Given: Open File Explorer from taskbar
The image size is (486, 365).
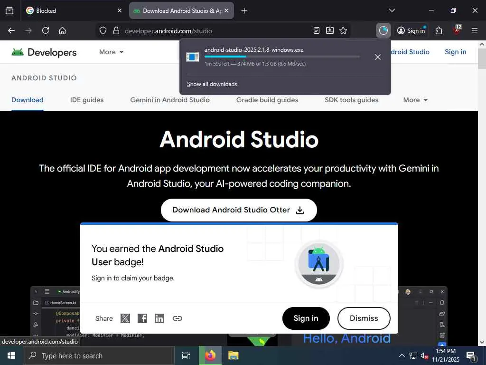Looking at the screenshot, I should (234, 355).
